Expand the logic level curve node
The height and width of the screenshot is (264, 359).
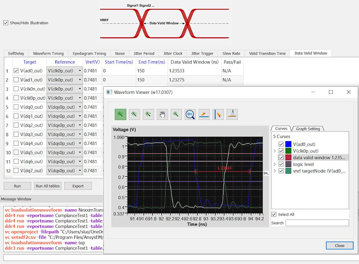coord(275,164)
